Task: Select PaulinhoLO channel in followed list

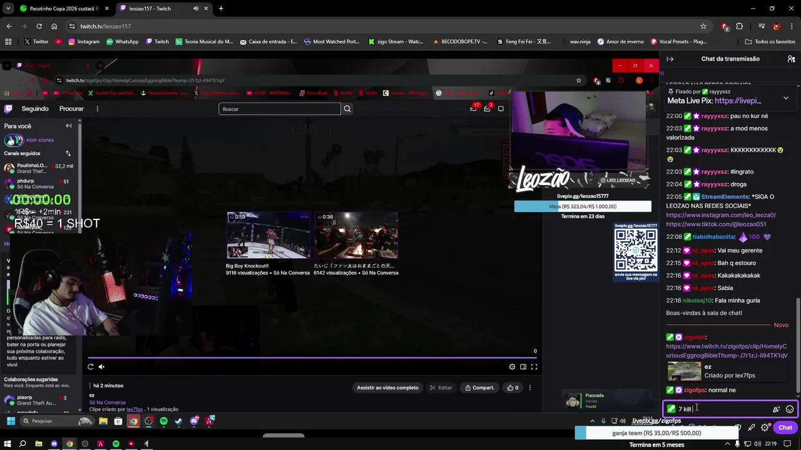Action: tap(39, 168)
